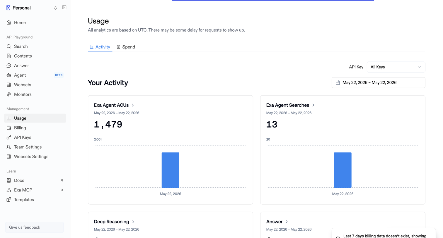Click the Websets table icon

pos(9,85)
